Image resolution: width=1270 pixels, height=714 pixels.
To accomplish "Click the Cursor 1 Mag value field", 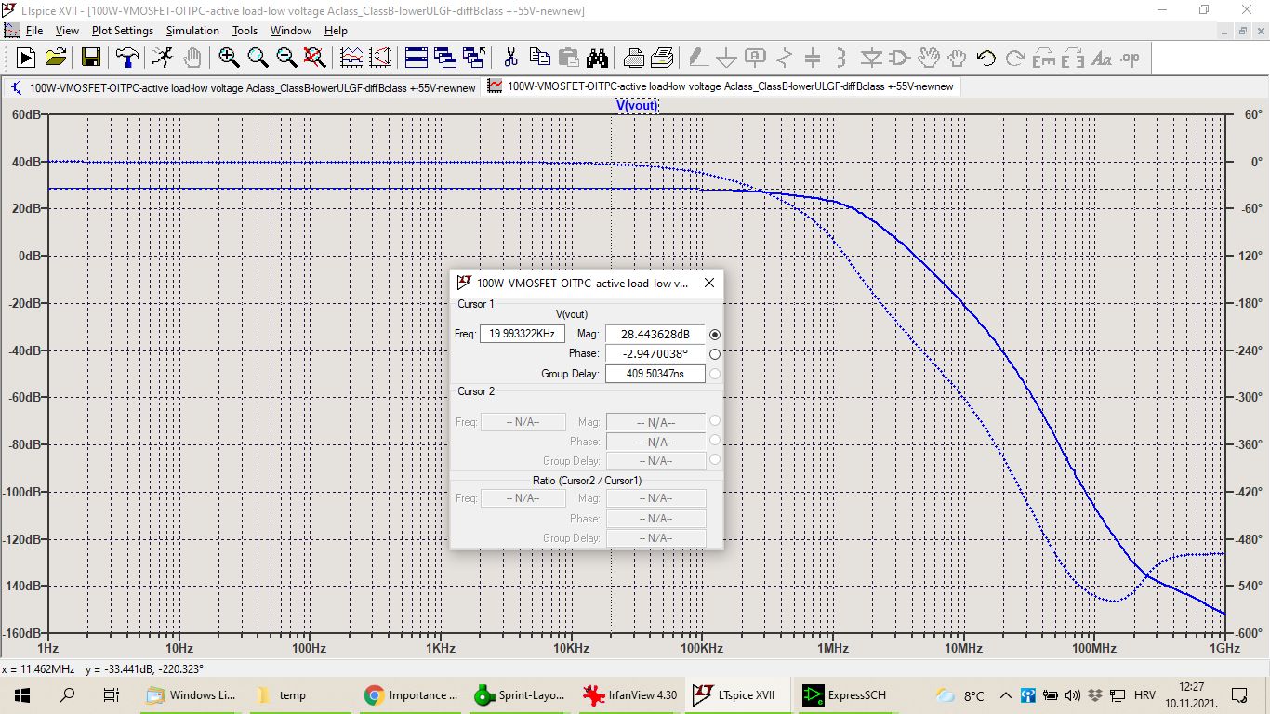I will pyautogui.click(x=655, y=335).
